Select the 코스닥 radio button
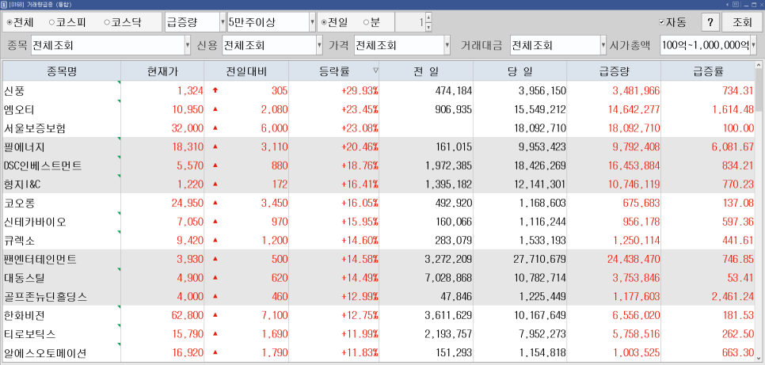This screenshot has width=765, height=365. [122, 22]
